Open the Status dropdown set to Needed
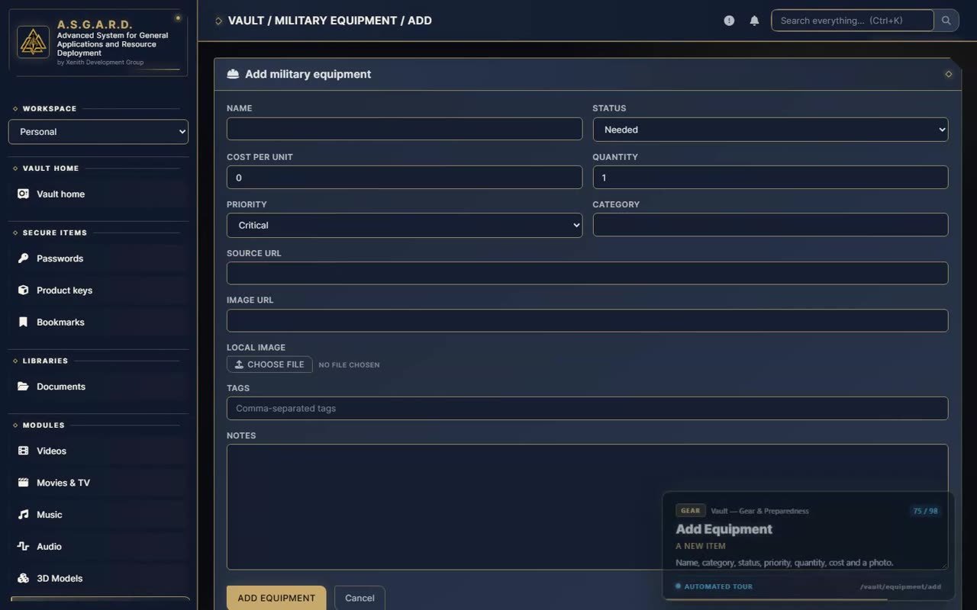Screen dimensions: 977x610 [x=770, y=130]
